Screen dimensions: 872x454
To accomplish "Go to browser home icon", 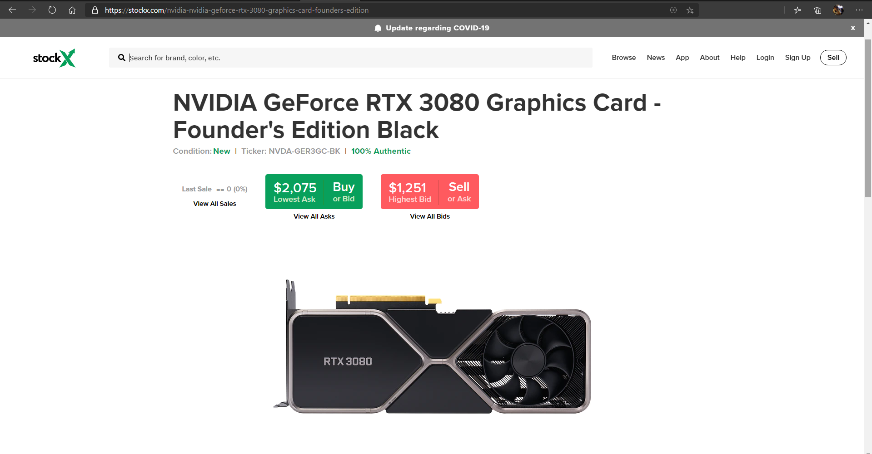I will pos(72,10).
